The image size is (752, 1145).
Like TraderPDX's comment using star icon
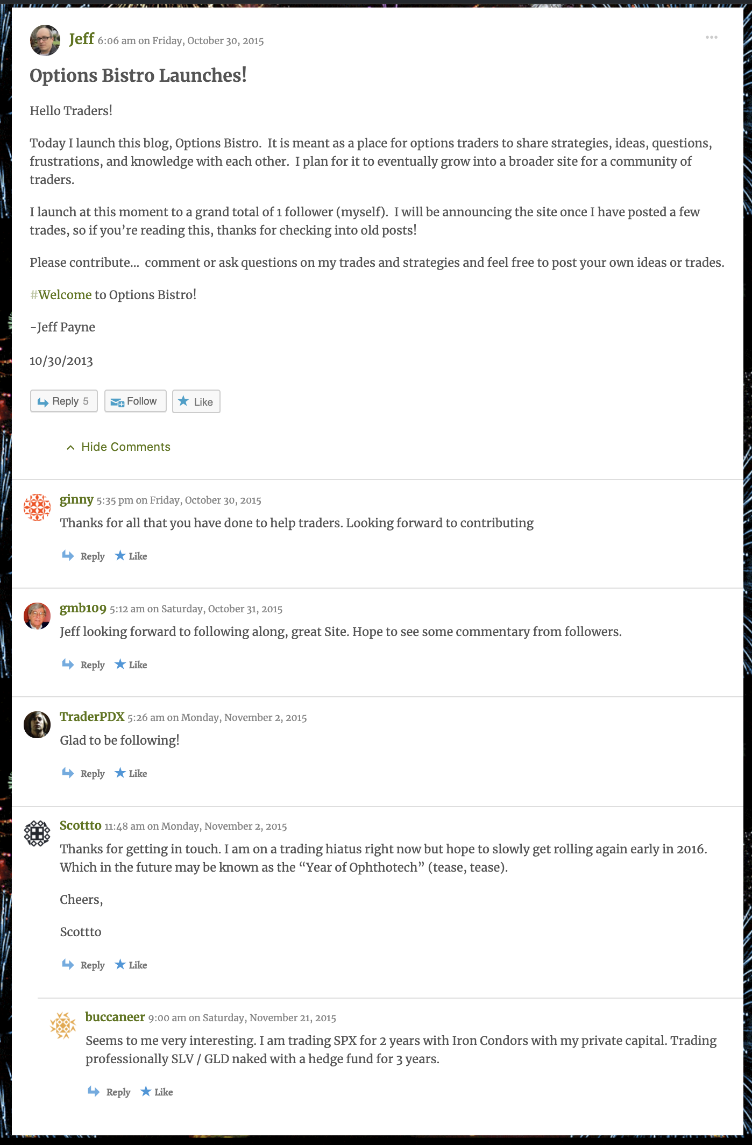point(120,773)
